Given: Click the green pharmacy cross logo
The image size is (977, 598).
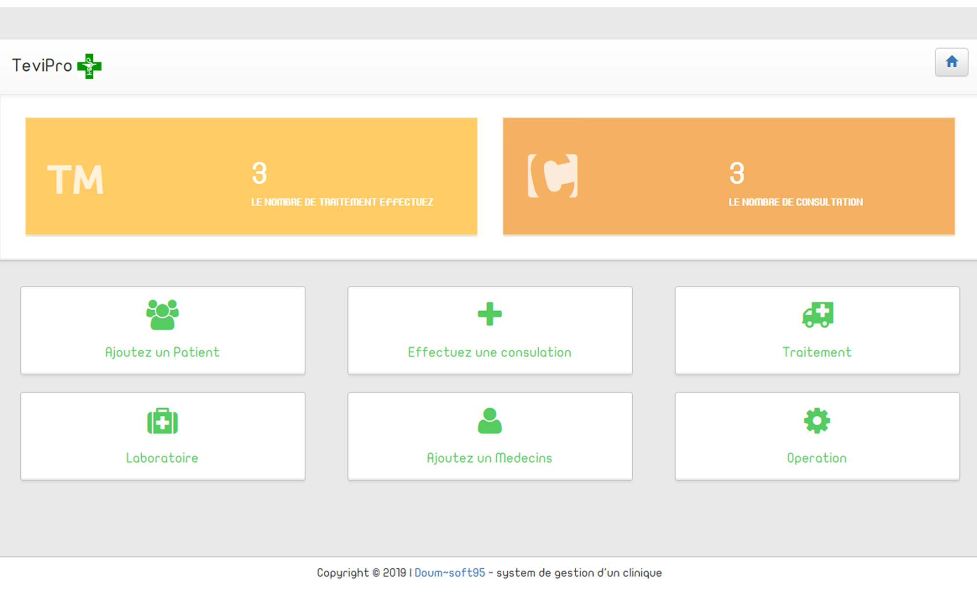Looking at the screenshot, I should (89, 66).
